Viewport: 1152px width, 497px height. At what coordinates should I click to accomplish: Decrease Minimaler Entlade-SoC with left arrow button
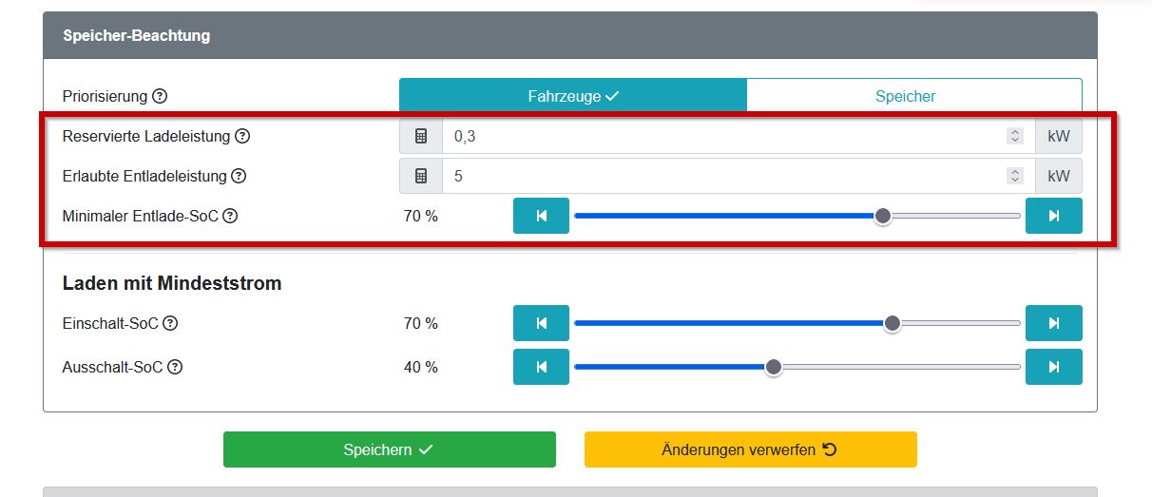click(x=541, y=216)
